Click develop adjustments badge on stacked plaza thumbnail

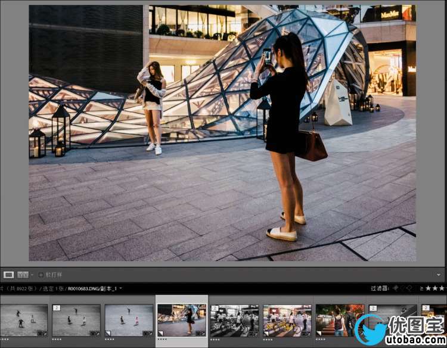coord(98,334)
